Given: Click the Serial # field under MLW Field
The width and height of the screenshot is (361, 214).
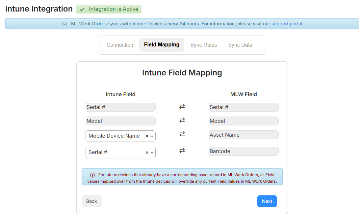Looking at the screenshot, I should (244, 107).
